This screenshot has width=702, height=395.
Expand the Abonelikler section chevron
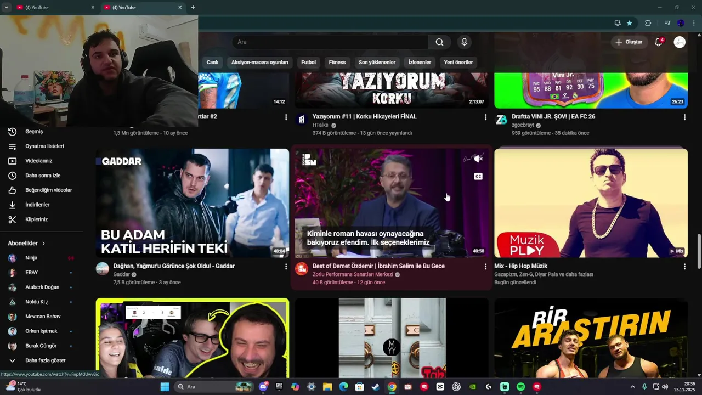43,243
